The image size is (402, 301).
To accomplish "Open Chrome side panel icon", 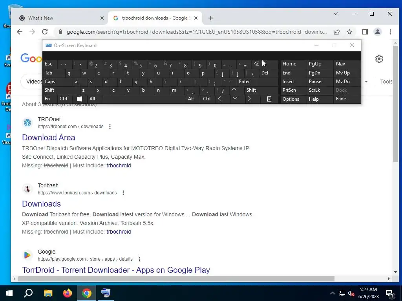I will (365, 32).
